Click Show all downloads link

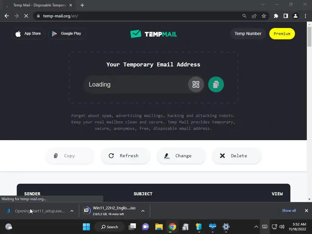289,211
